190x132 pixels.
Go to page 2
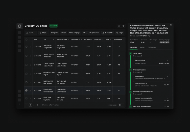(34, 105)
